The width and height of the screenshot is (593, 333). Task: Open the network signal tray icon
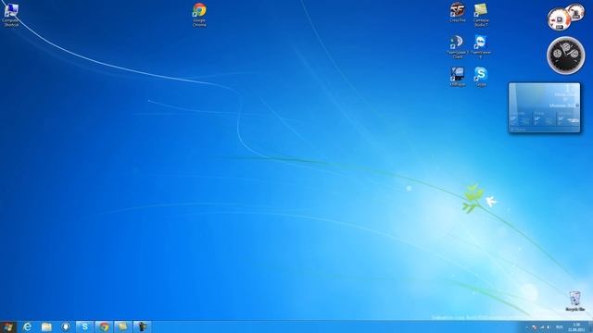click(x=541, y=327)
